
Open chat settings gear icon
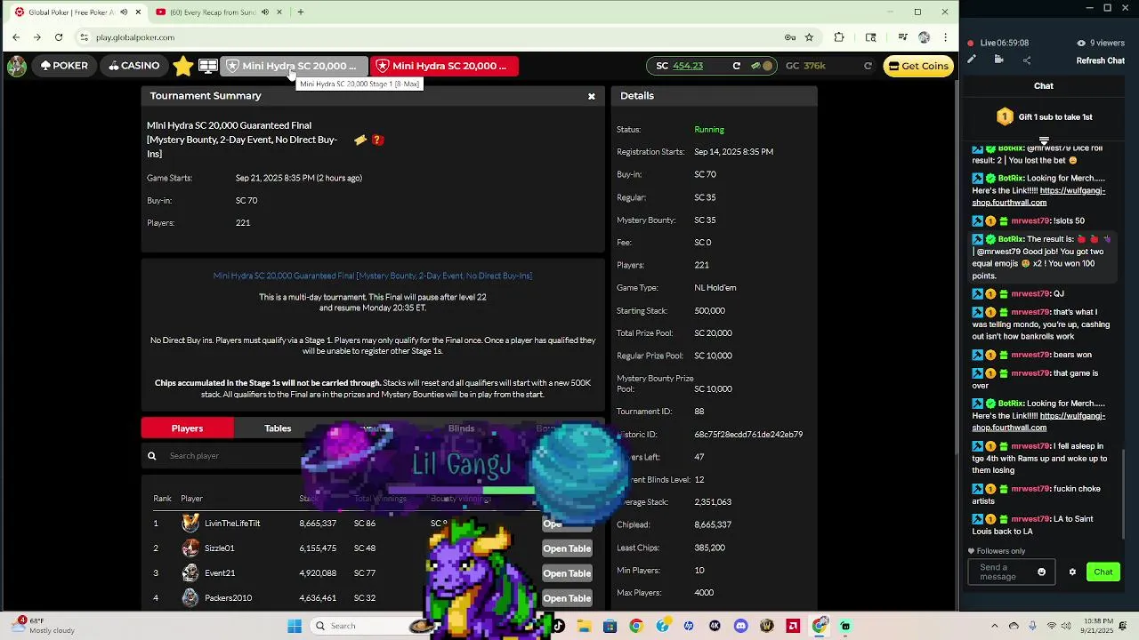click(1072, 572)
